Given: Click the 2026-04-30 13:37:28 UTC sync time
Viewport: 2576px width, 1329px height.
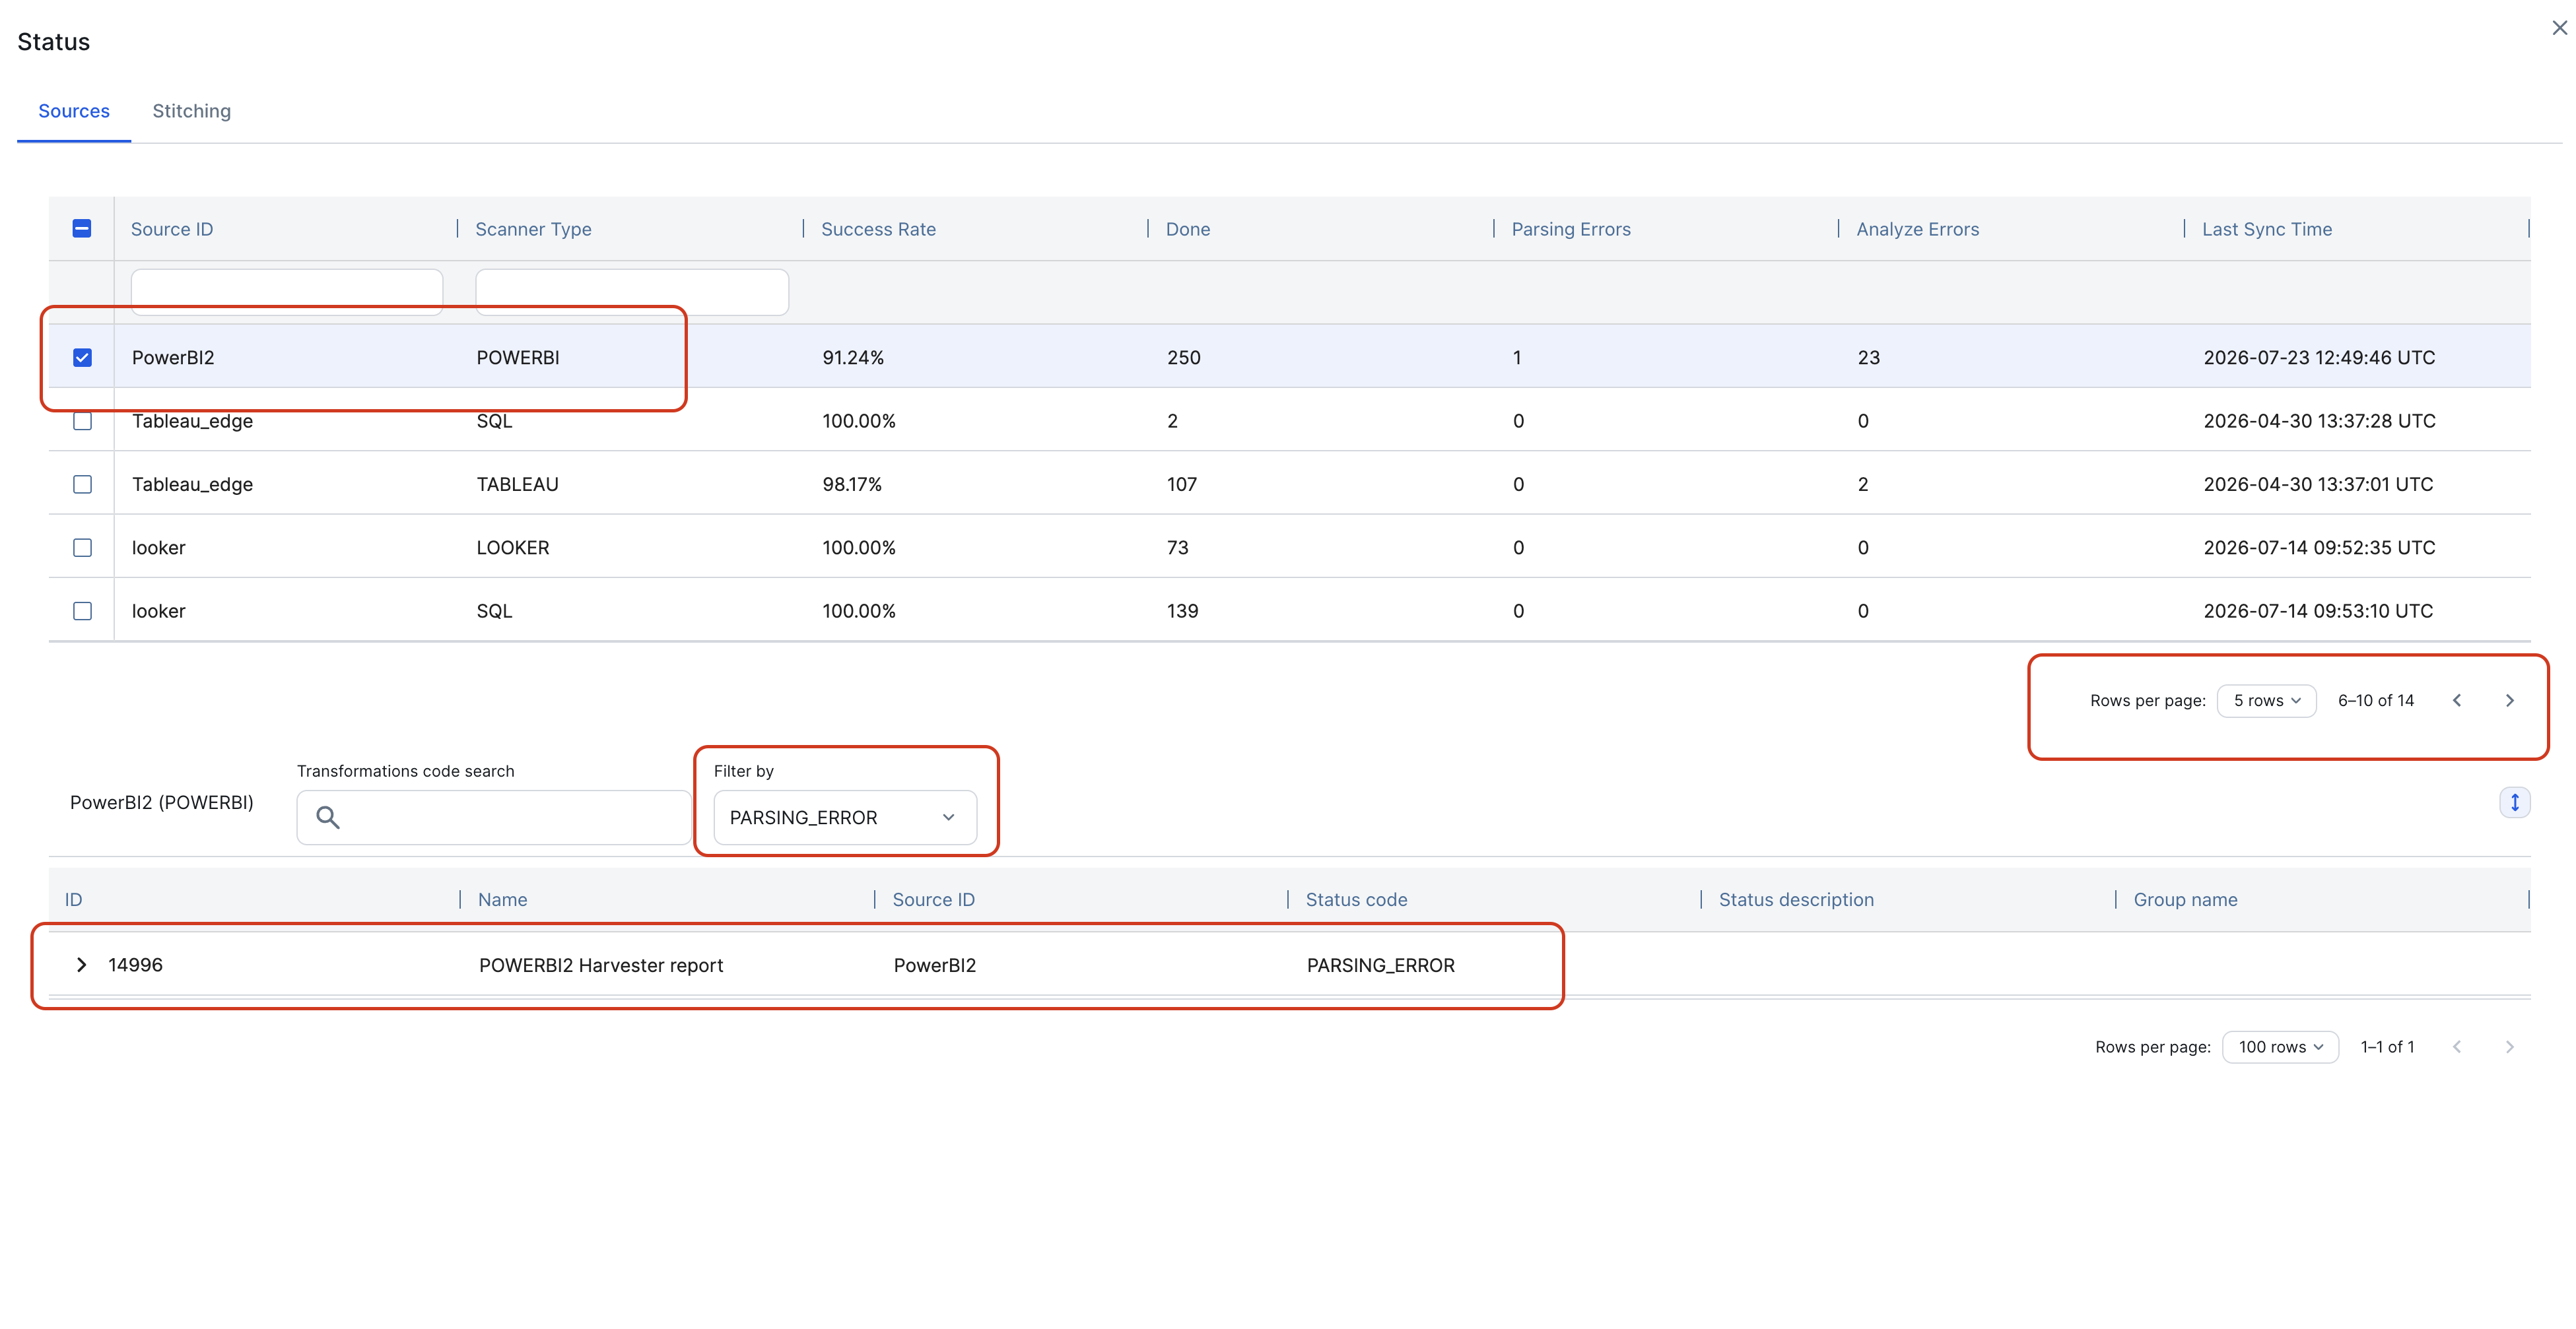Looking at the screenshot, I should point(2319,421).
